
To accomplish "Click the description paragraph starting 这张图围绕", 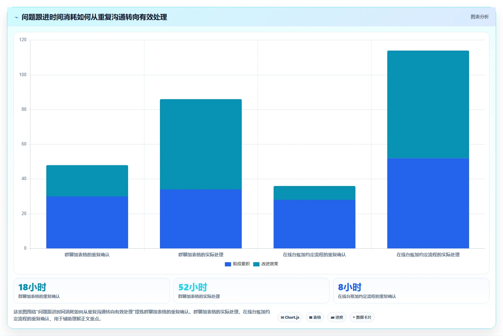I will [x=142, y=315].
